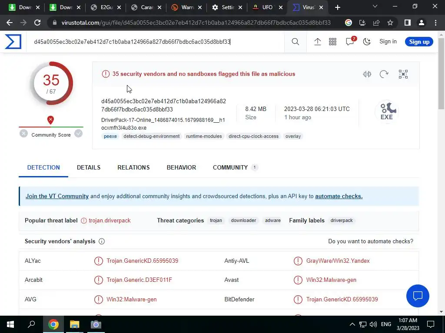Image resolution: width=445 pixels, height=333 pixels.
Task: Click the Google icon in address bar
Action: click(349, 23)
